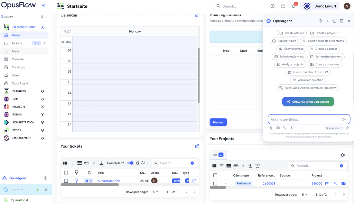Expand the Residential project row chevron
The image size is (354, 203).
point(225,183)
